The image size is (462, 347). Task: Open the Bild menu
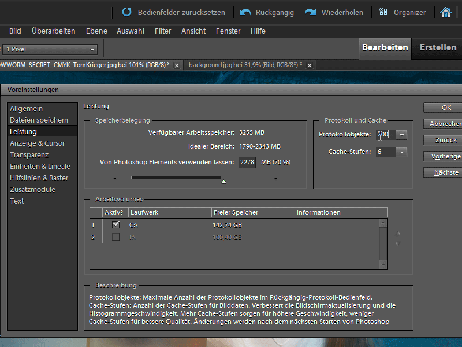pyautogui.click(x=15, y=31)
